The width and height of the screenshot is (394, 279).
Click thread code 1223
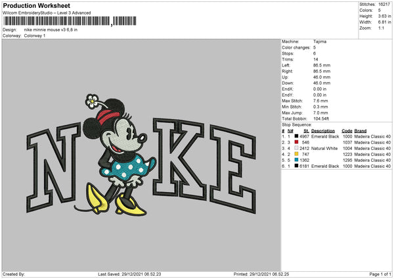[347, 155]
